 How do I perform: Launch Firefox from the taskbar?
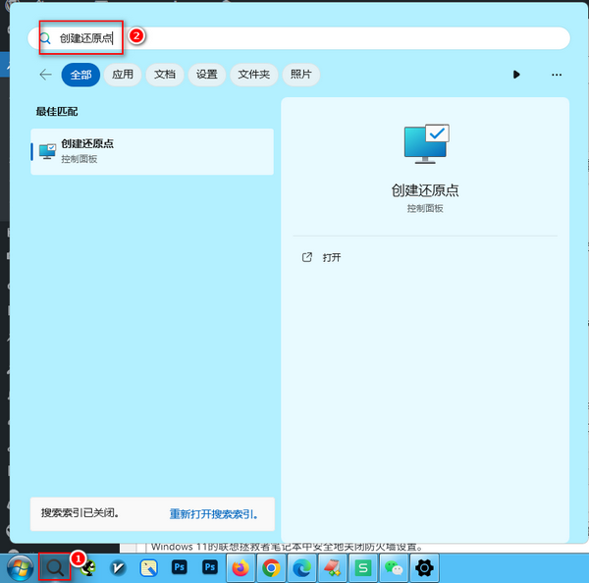(x=241, y=567)
